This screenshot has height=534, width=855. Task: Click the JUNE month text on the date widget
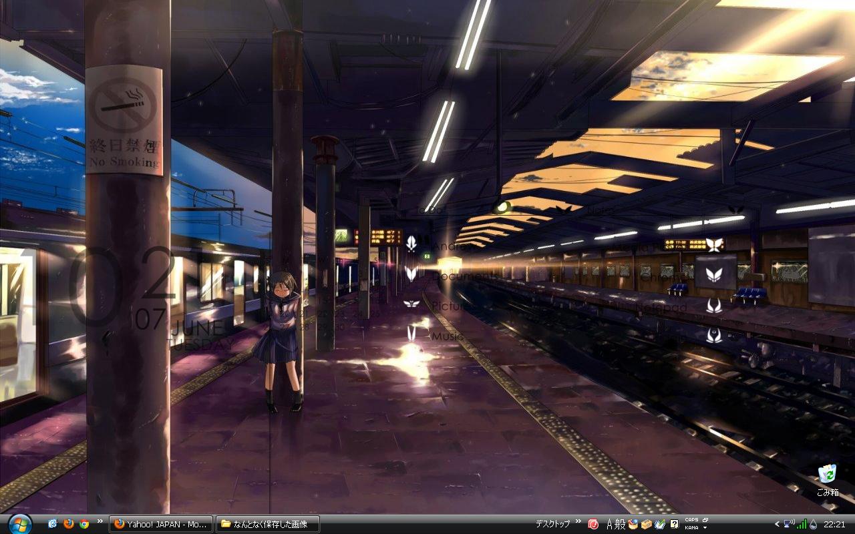(198, 328)
